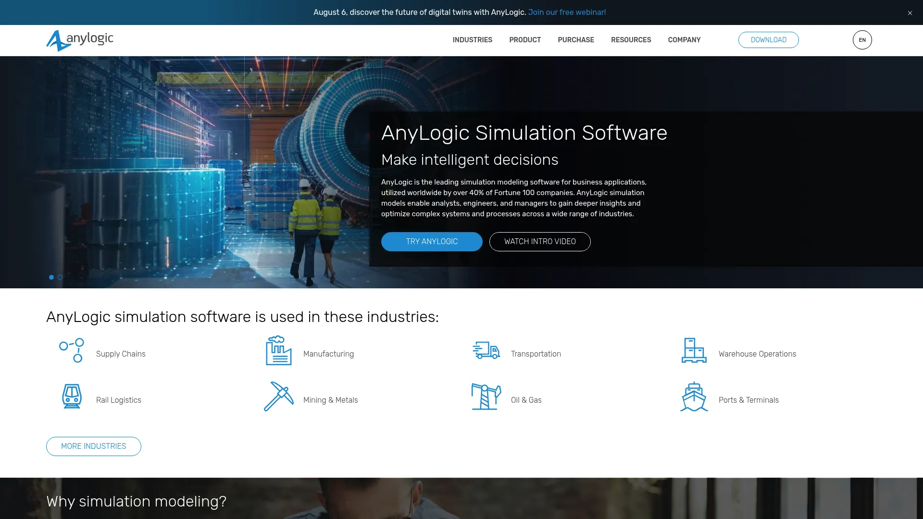Dismiss the webinar announcement banner
Viewport: 923px width, 519px height.
tap(910, 13)
